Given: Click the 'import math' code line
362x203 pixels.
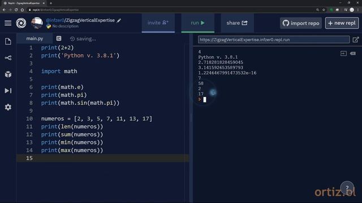Looking at the screenshot, I should (x=59, y=72).
